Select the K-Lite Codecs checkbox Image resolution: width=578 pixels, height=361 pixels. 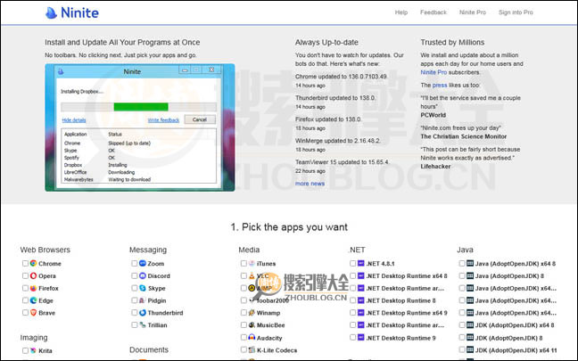[x=244, y=349]
